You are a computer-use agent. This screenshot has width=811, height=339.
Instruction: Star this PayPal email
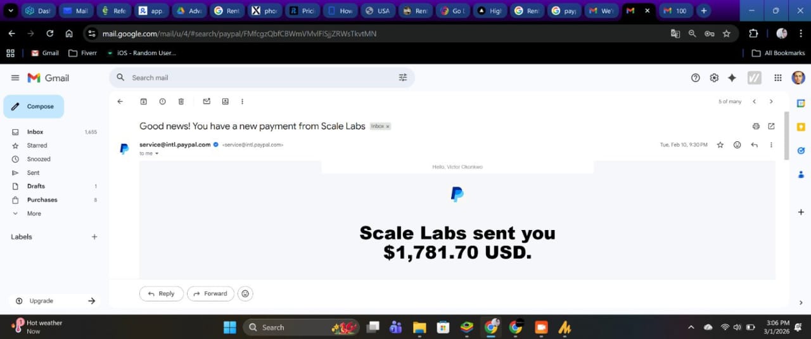(x=720, y=144)
